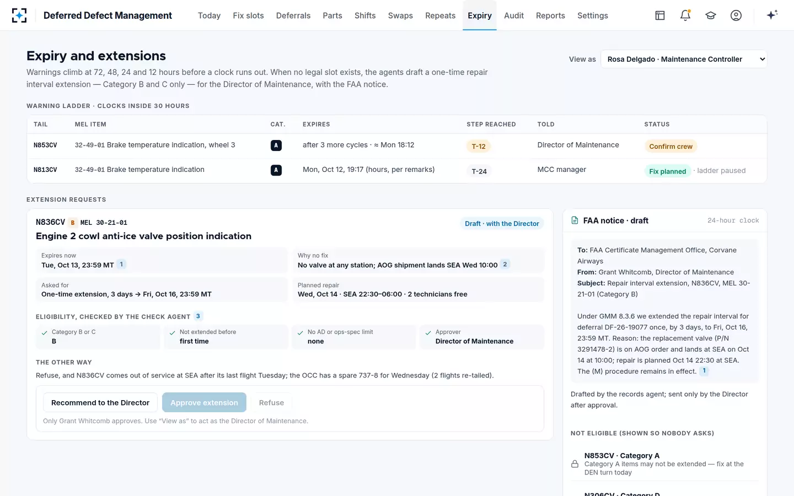The width and height of the screenshot is (794, 496).
Task: Click the checkmark for Approver
Action: tap(428, 333)
